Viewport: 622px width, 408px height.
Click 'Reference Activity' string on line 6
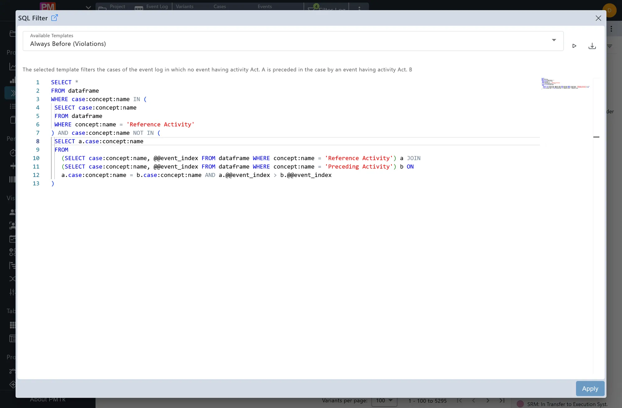click(x=160, y=124)
